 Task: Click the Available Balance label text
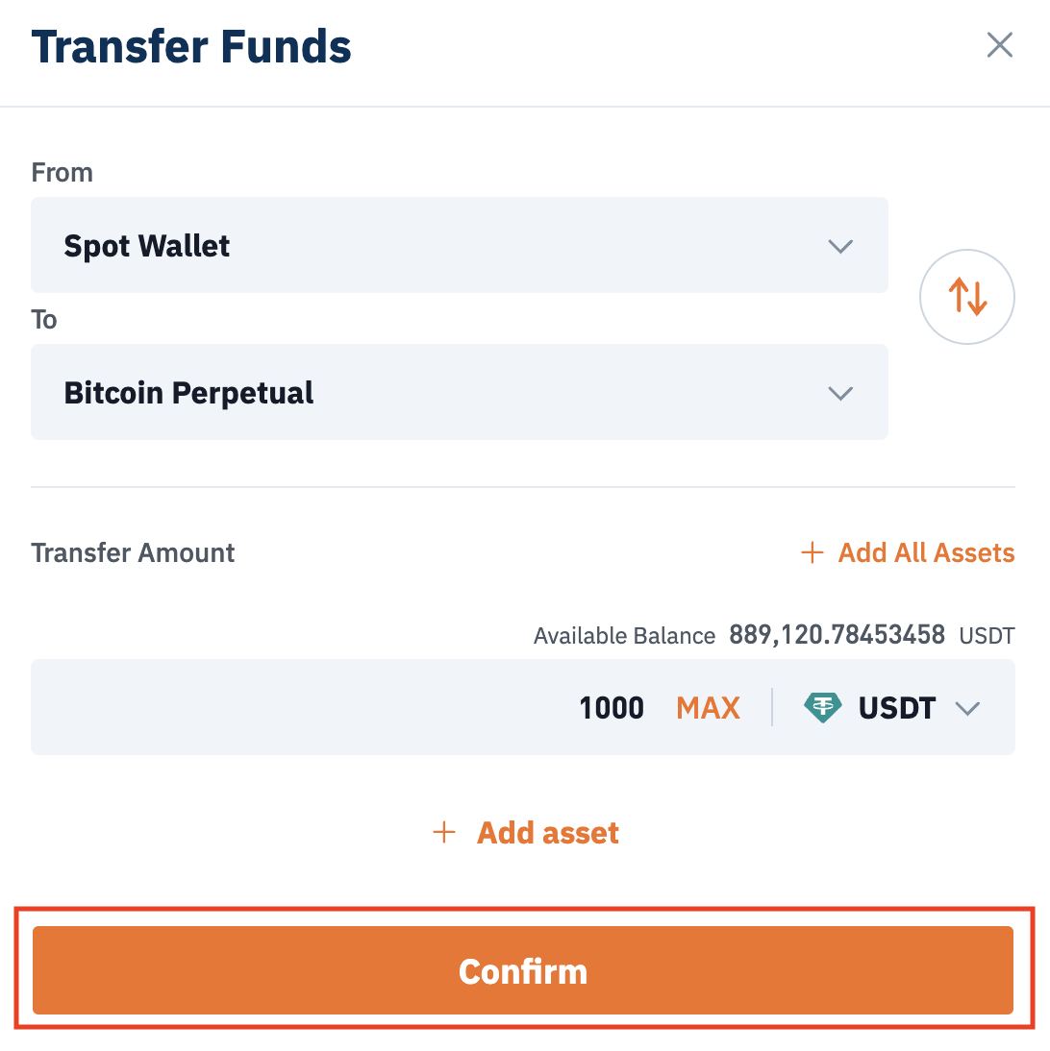click(x=625, y=635)
